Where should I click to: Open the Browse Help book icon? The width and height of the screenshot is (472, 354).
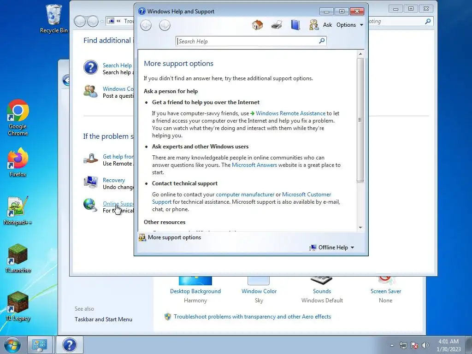coord(295,25)
